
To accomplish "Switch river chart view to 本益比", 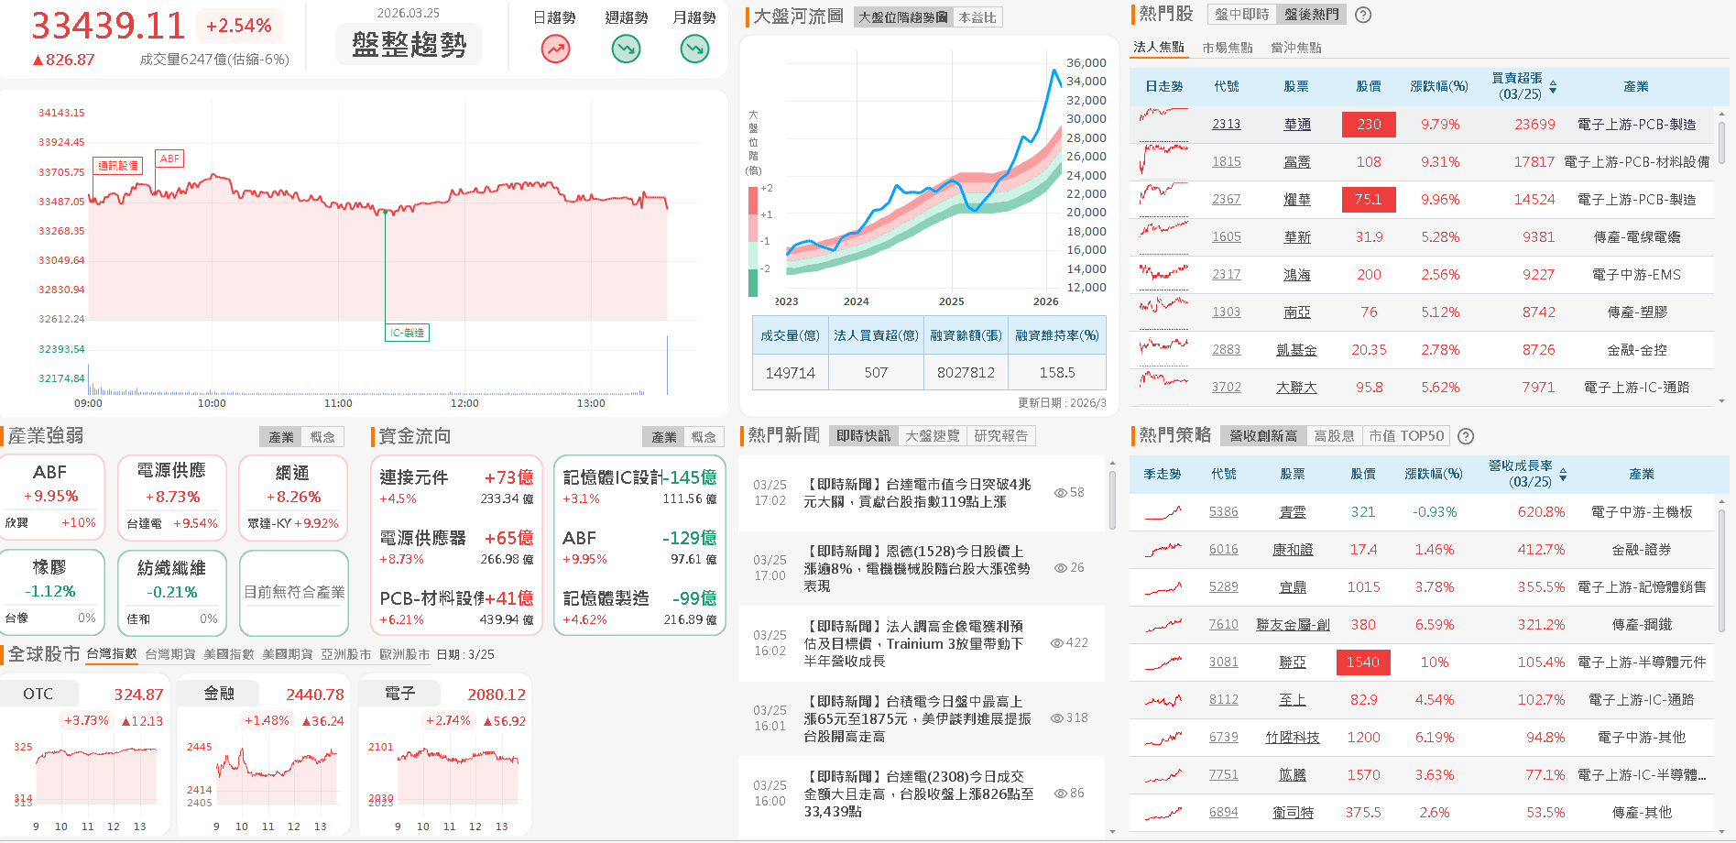I will pos(976,16).
